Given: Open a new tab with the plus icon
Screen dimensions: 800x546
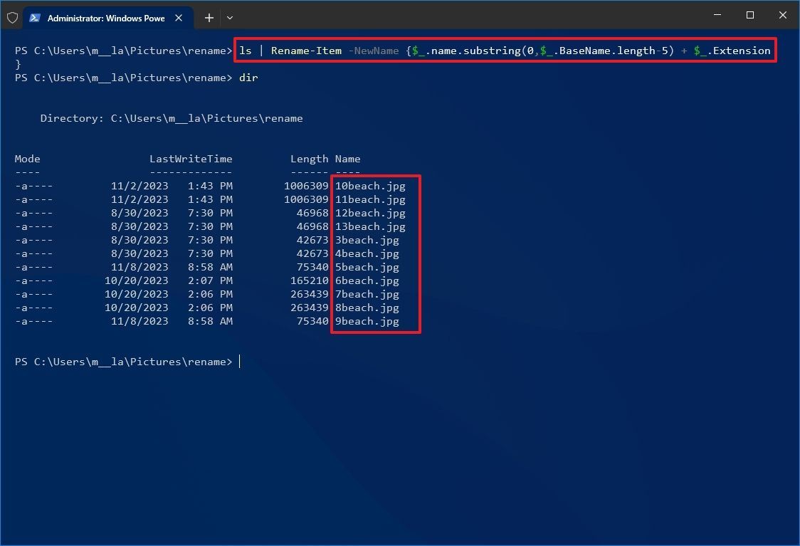Looking at the screenshot, I should click(x=209, y=17).
